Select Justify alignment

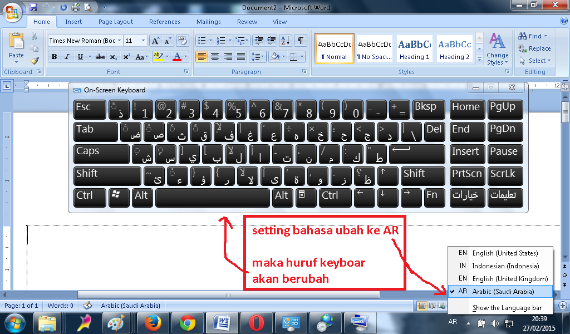pyautogui.click(x=240, y=57)
